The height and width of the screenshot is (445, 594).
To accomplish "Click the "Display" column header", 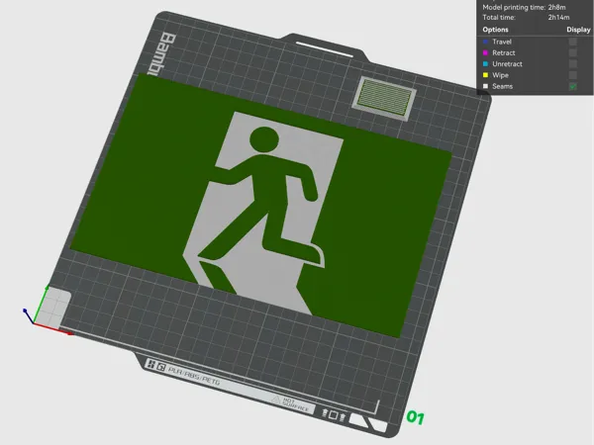I will (578, 30).
